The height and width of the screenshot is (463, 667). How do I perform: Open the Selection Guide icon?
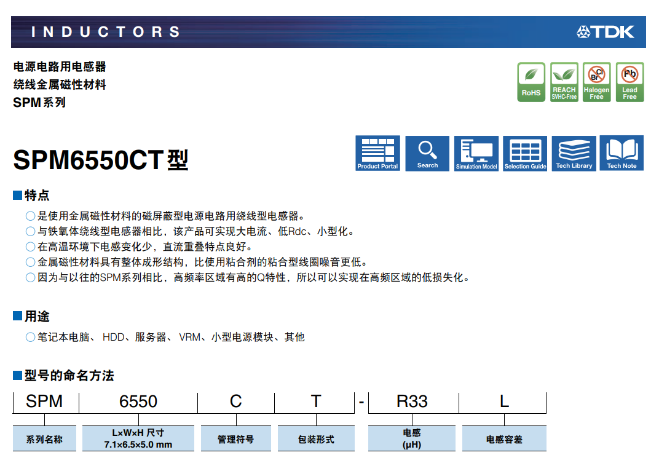pos(525,153)
